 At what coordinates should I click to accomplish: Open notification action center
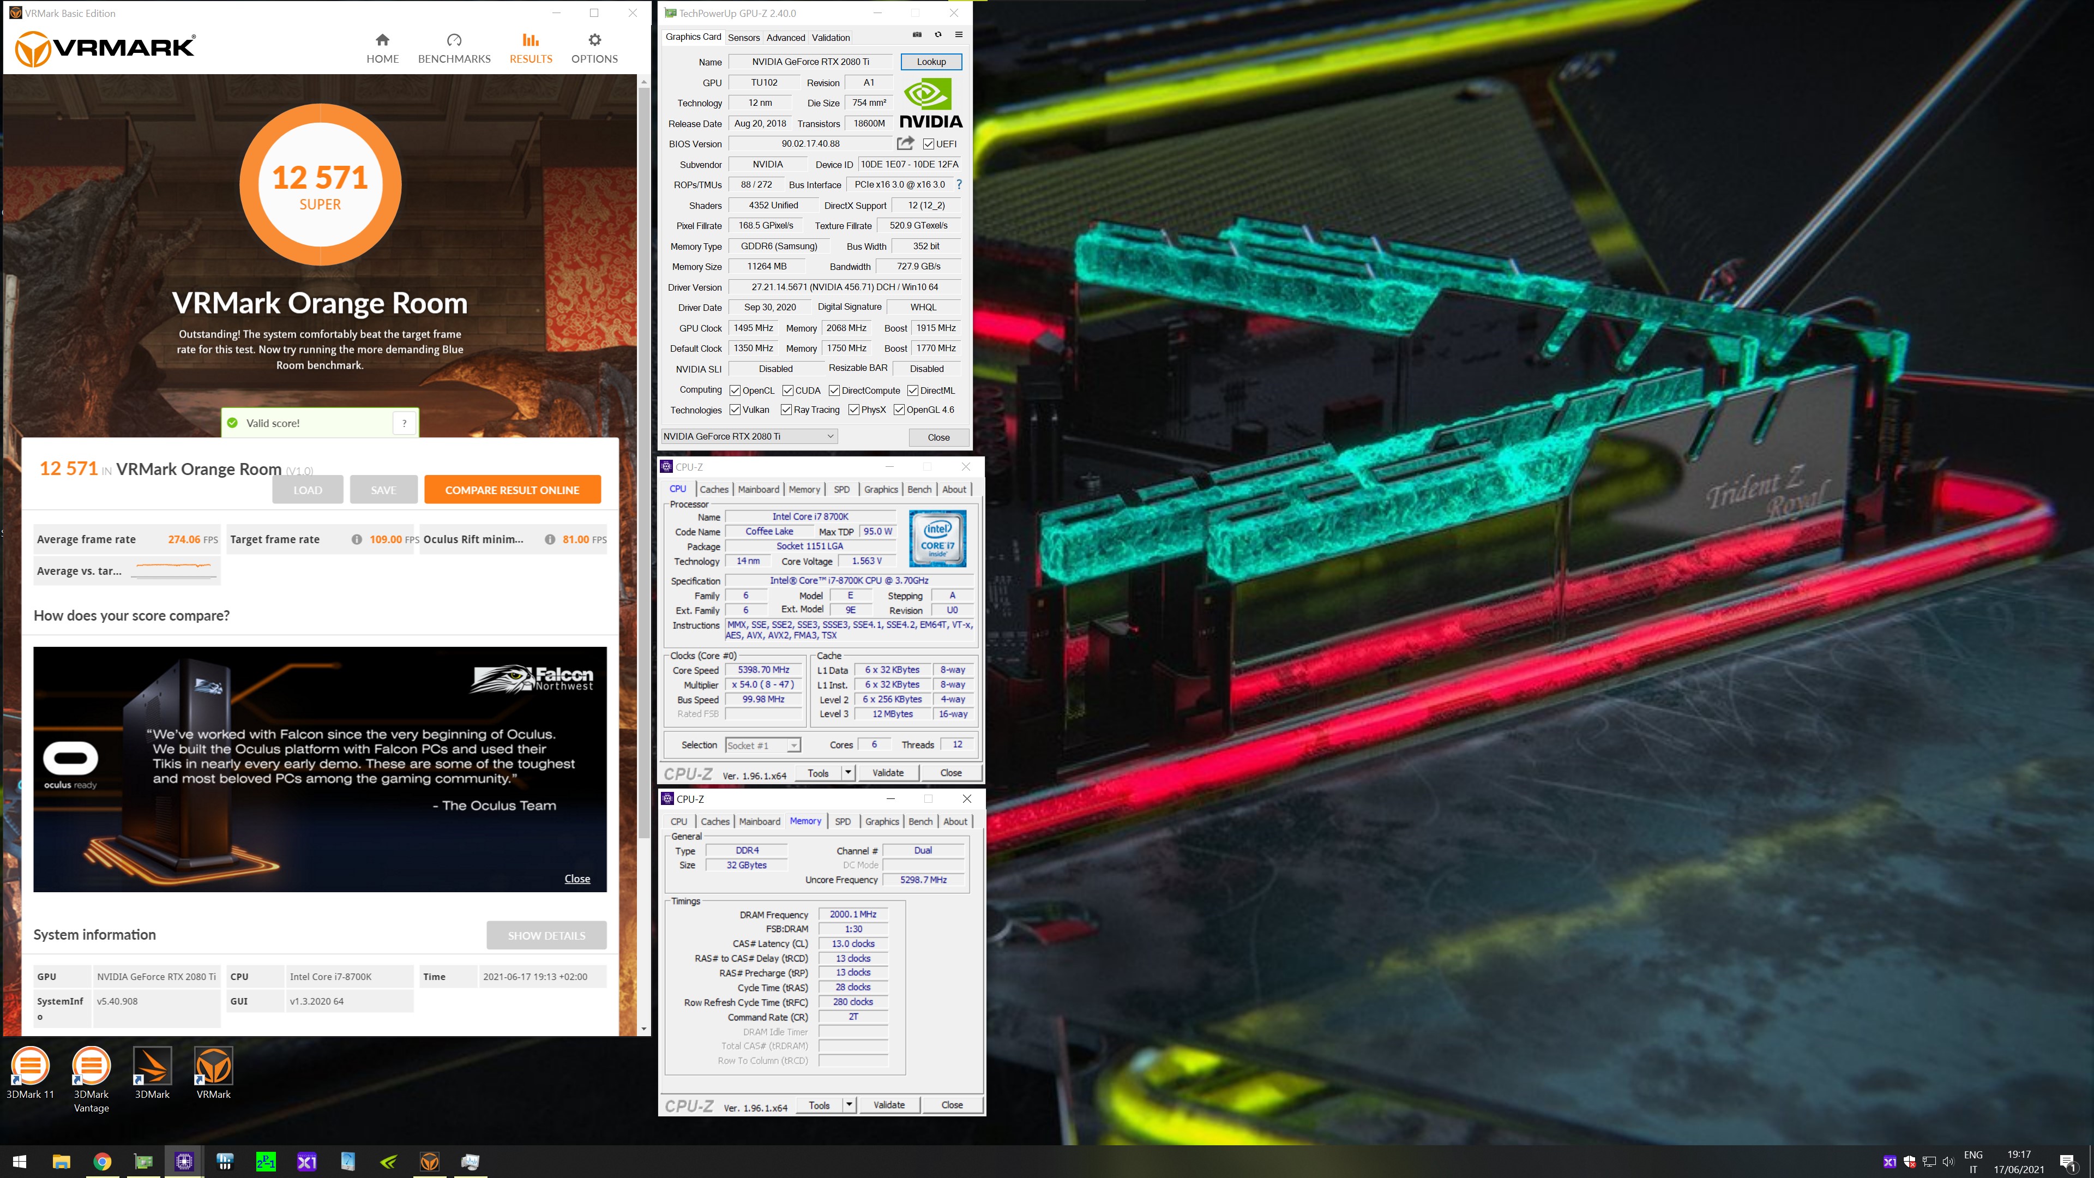click(x=2068, y=1162)
